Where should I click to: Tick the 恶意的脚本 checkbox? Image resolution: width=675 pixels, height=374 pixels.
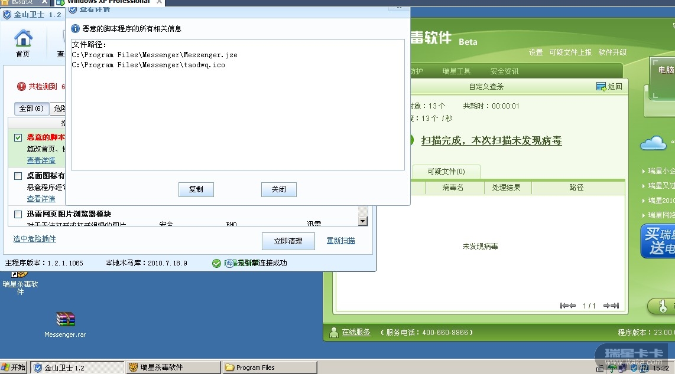click(18, 138)
